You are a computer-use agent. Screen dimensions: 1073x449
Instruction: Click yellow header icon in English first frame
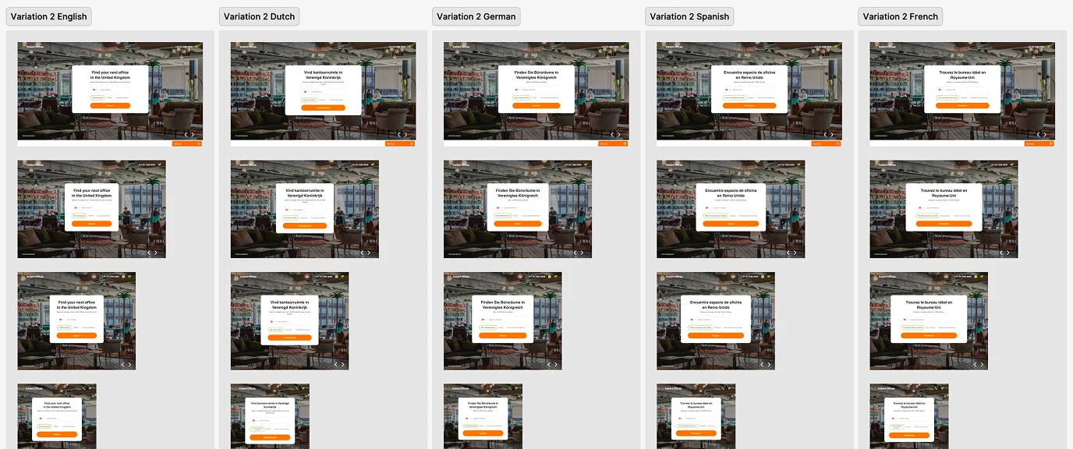[x=197, y=47]
